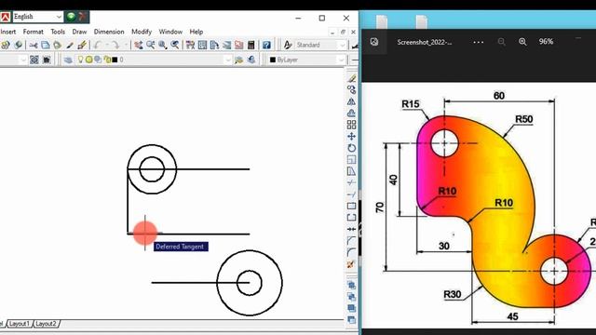This screenshot has width=596, height=335.
Task: Open the Format menu
Action: (34, 32)
